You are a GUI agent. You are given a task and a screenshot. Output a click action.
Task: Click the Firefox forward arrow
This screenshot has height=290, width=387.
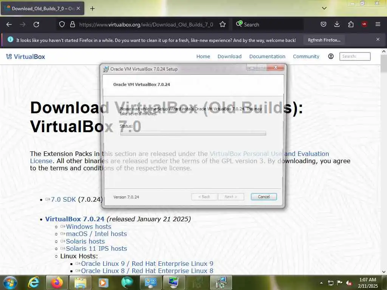click(23, 25)
